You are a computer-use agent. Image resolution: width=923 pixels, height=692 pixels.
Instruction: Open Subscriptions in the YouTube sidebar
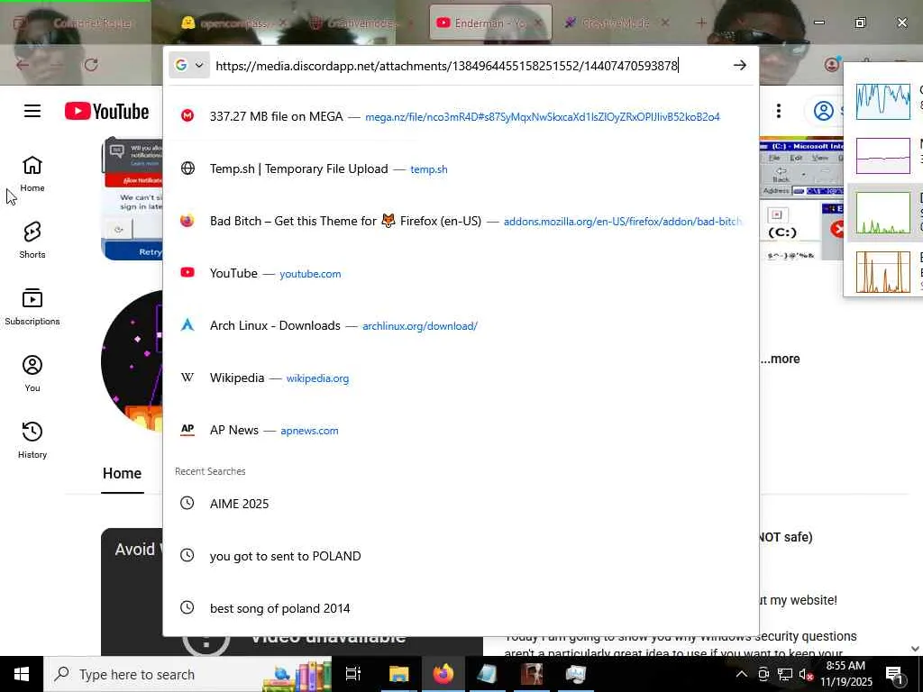(x=32, y=306)
